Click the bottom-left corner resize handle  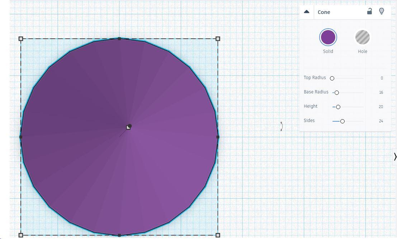coord(21,235)
